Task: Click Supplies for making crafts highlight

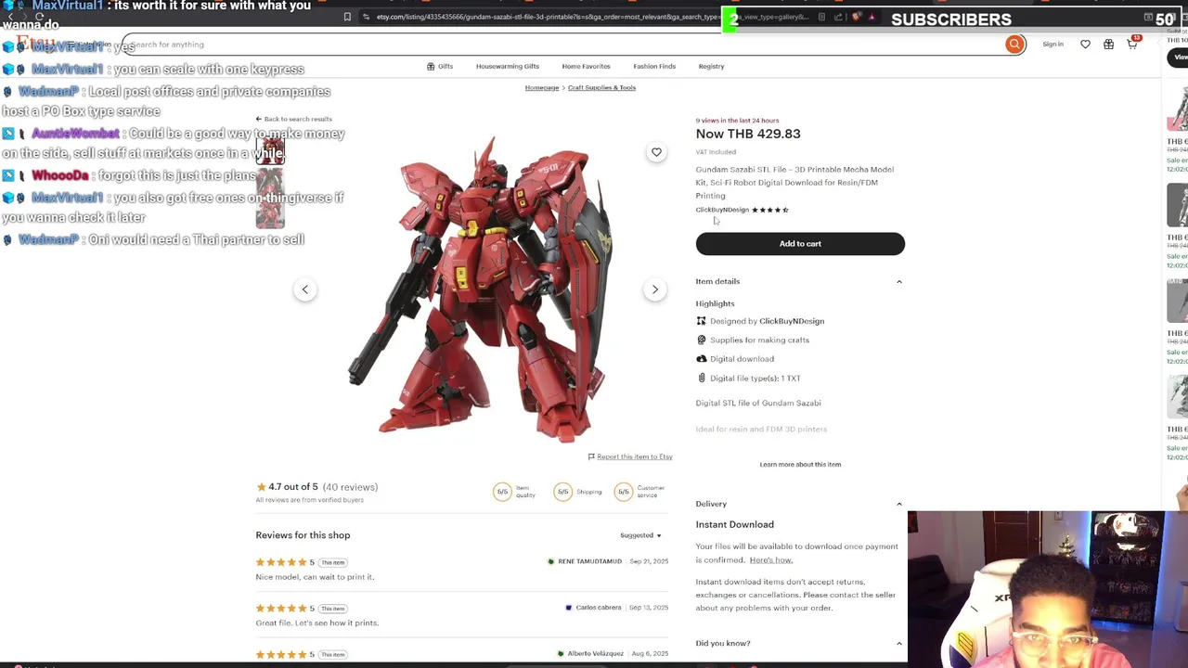Action: pos(759,340)
